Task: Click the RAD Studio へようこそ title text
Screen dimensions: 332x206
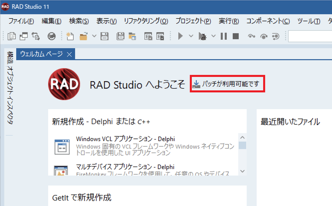Action: [137, 85]
